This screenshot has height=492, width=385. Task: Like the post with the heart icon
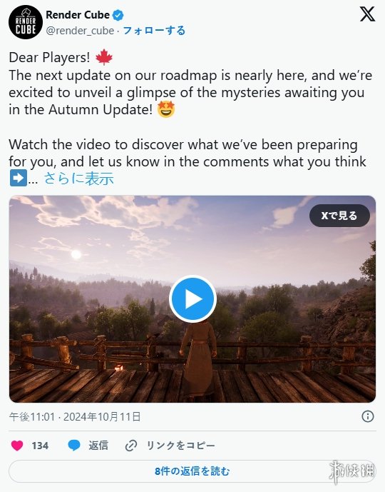coord(17,446)
